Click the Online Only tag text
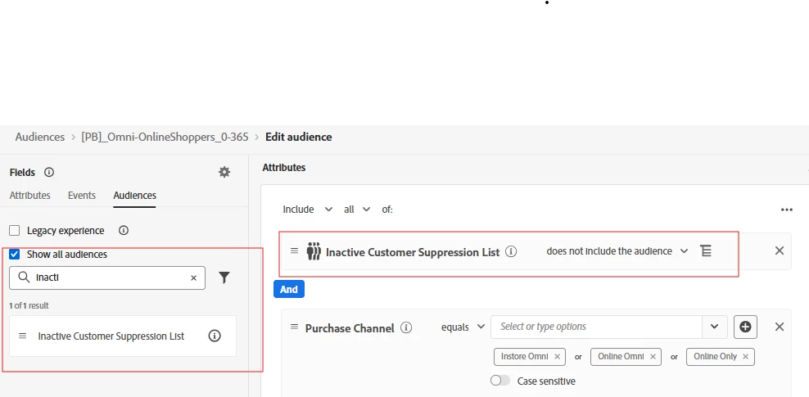This screenshot has height=397, width=809. pyautogui.click(x=715, y=357)
